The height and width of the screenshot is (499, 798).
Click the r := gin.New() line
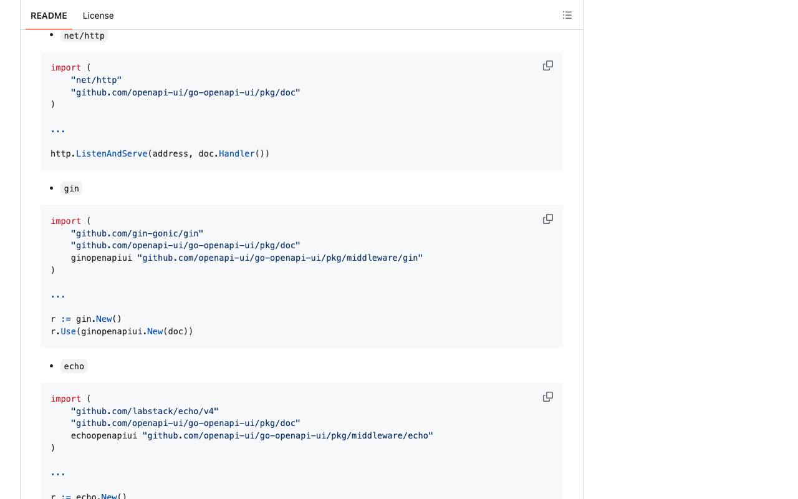[x=86, y=319]
